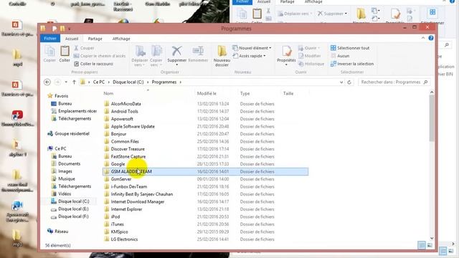Click Aucun selection option
Viewport: 459px width, 258px height.
point(340,56)
